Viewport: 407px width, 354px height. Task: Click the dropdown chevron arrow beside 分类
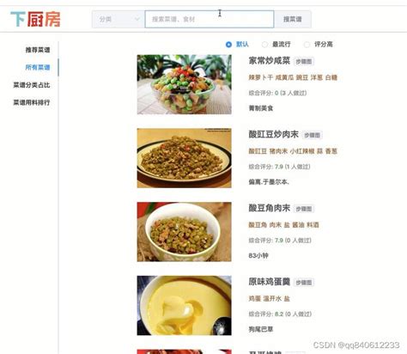(x=137, y=19)
